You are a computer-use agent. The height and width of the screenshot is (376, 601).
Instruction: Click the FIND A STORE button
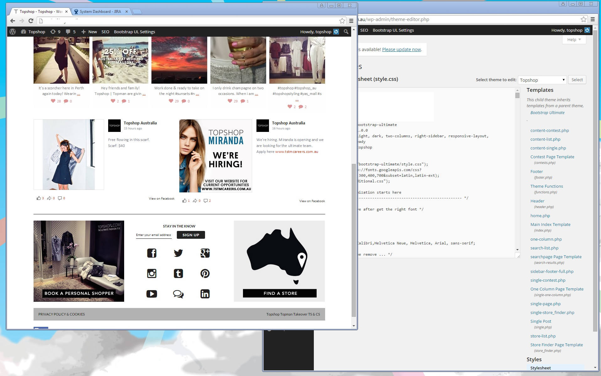tap(280, 293)
